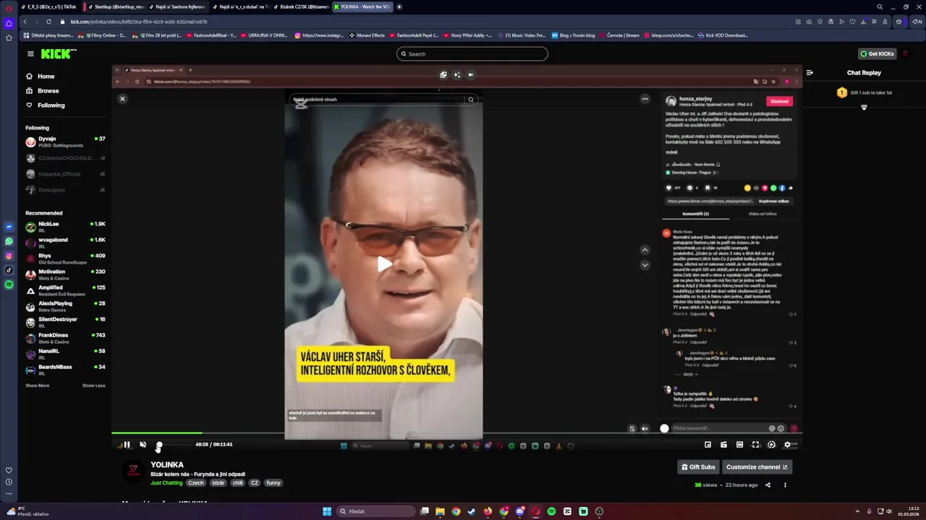926x520 pixels.
Task: Open the Kick VOD Download bookmark
Action: (723, 35)
